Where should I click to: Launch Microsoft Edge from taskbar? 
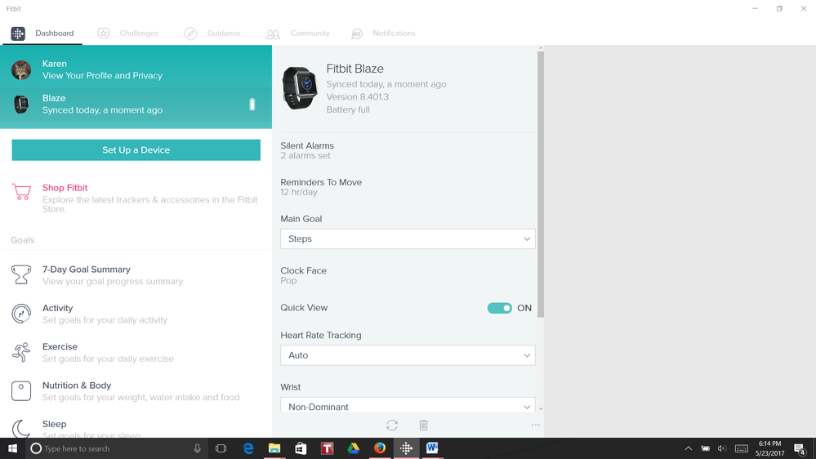point(248,448)
